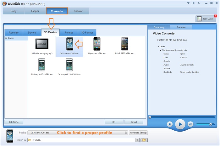Select the 3D Device profiles tab
220x146 pixels.
tap(50, 32)
